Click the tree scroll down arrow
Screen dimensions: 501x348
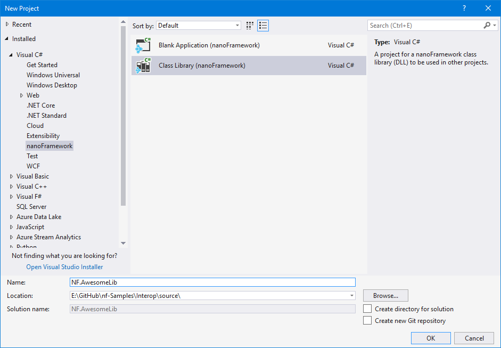point(124,244)
